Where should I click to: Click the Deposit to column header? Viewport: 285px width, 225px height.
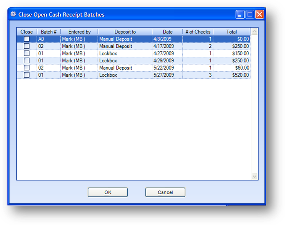click(x=125, y=32)
